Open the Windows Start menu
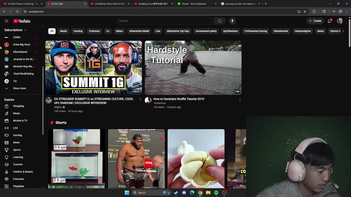351x197 pixels. [x=127, y=193]
